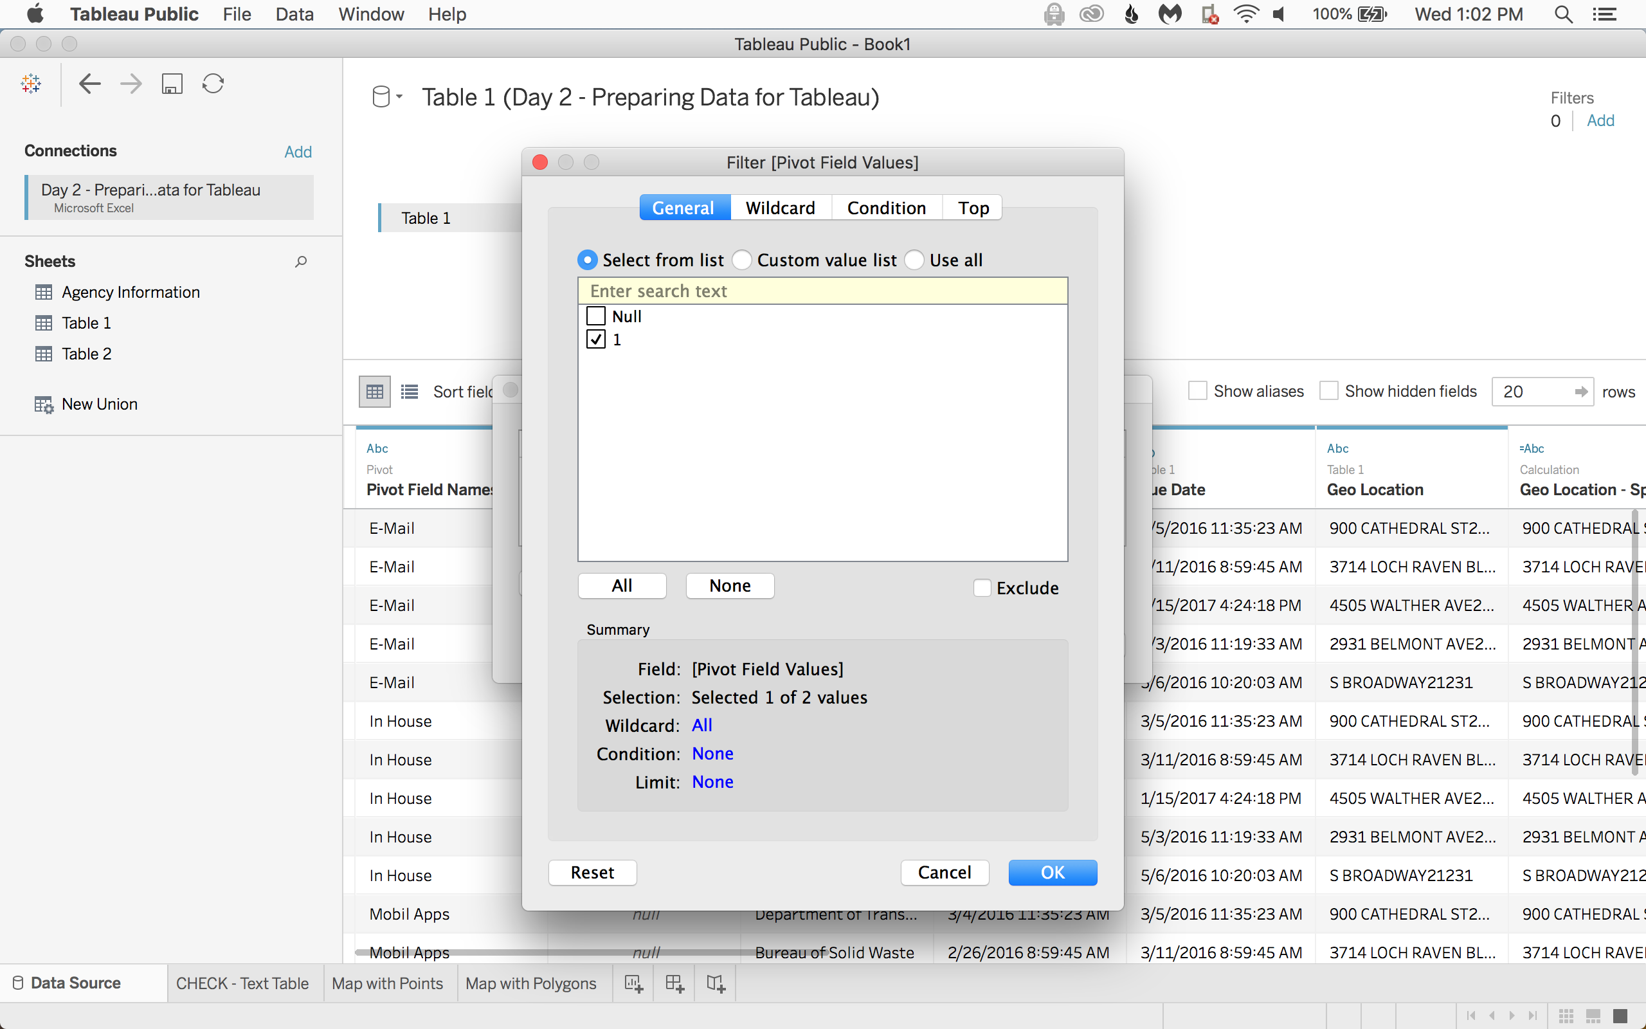
Task: Open the Help menu
Action: 447,14
